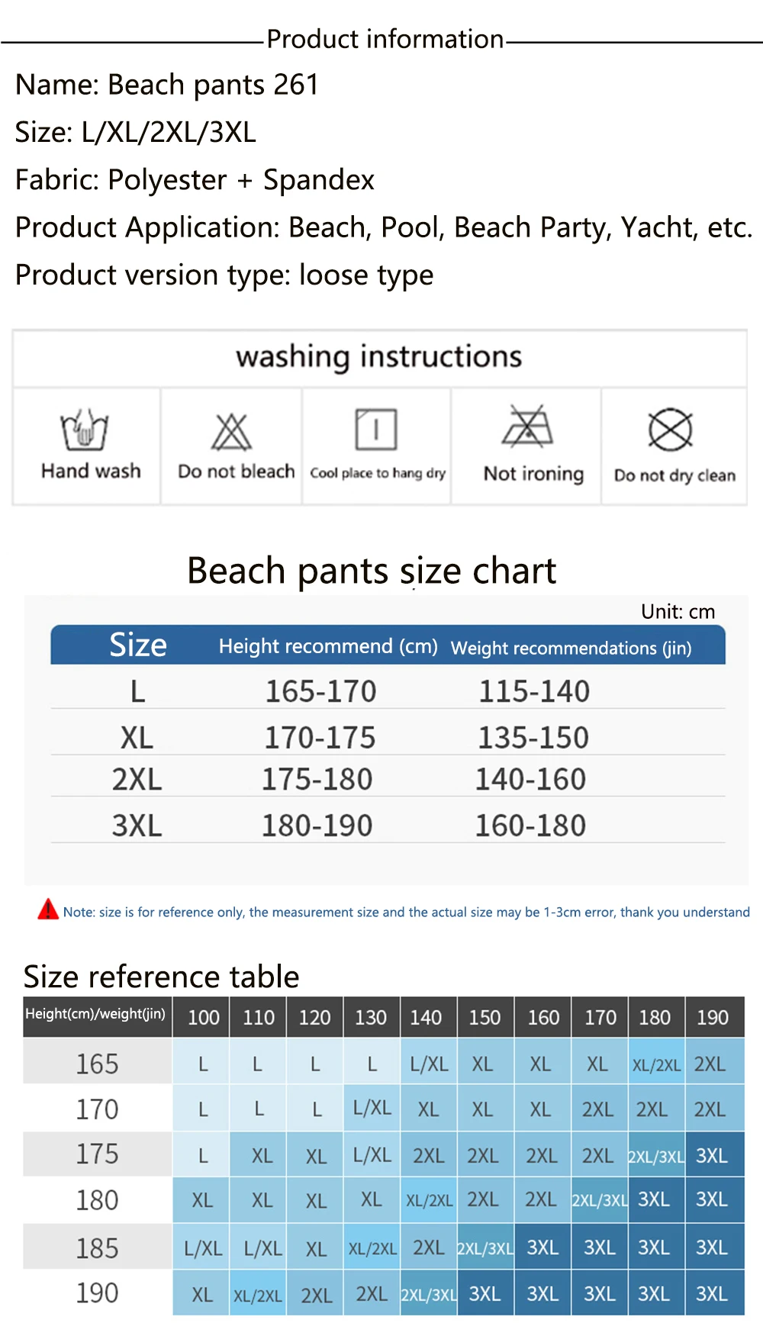Select the 100 weight column header

click(x=203, y=1017)
